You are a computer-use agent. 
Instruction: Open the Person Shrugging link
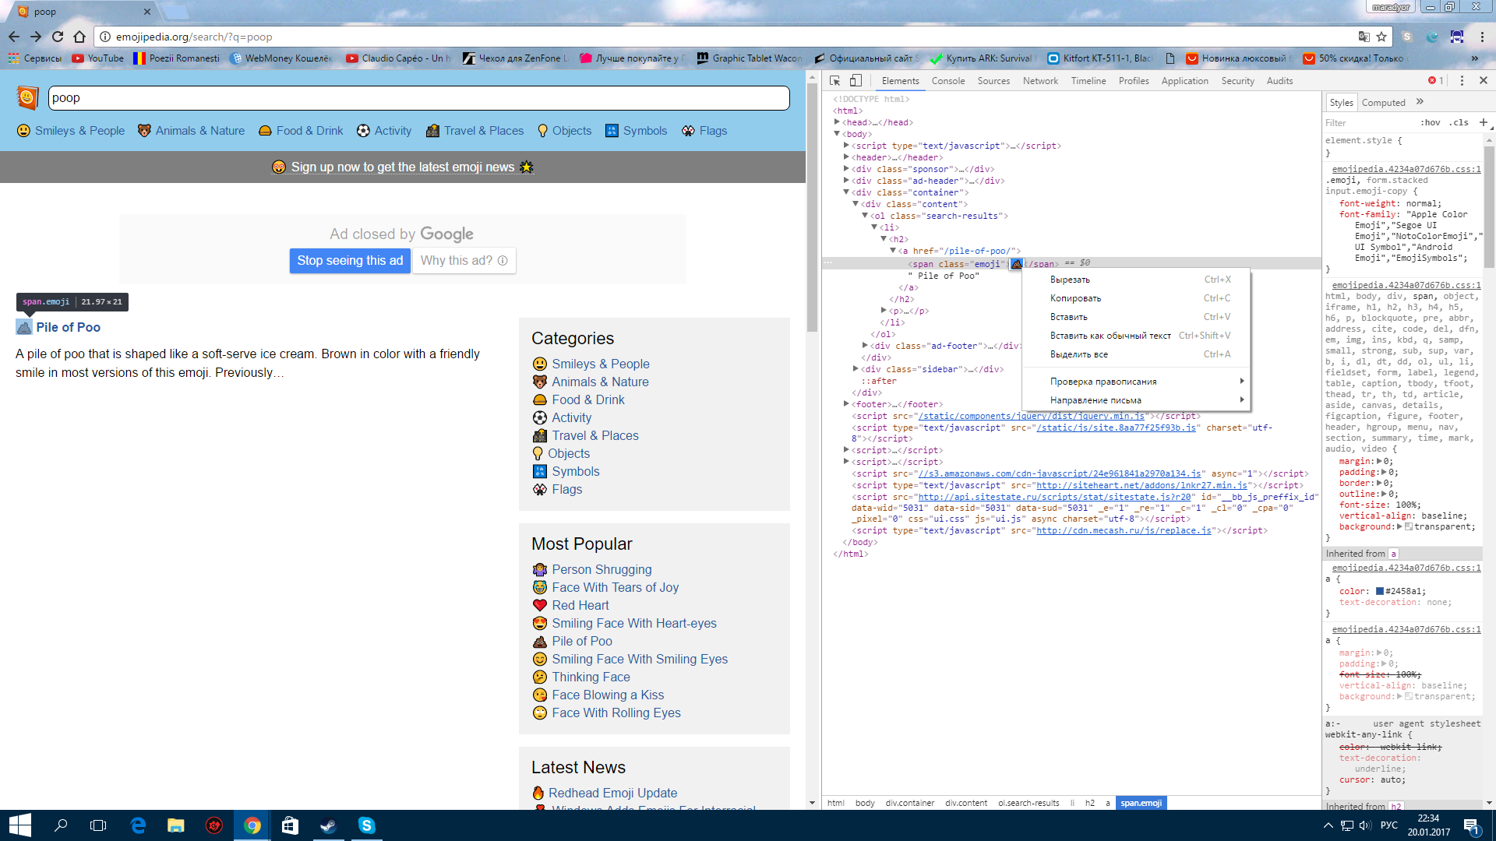pyautogui.click(x=602, y=570)
